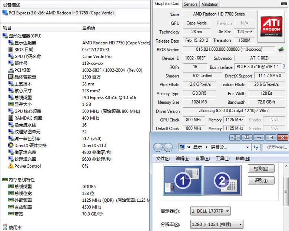289x231 pixels.
Task: Click the value 70.3 GB/秒
Action: (x=92, y=214)
